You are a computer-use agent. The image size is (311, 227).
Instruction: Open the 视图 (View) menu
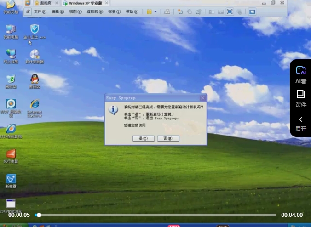point(75,11)
